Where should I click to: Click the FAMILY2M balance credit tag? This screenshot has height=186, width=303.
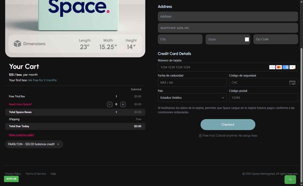click(34, 144)
